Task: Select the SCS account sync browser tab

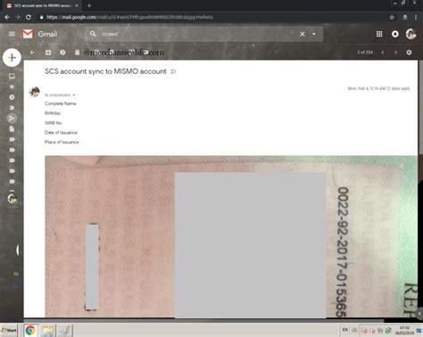Action: click(x=43, y=5)
